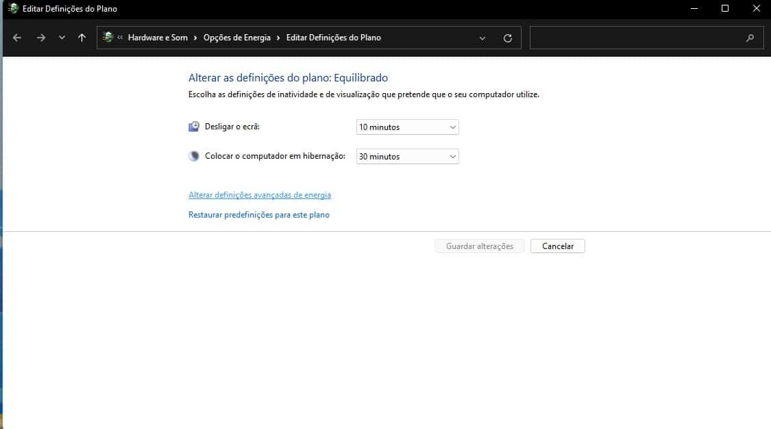Expand chevron after Opções de Energia breadcrumb

click(278, 38)
